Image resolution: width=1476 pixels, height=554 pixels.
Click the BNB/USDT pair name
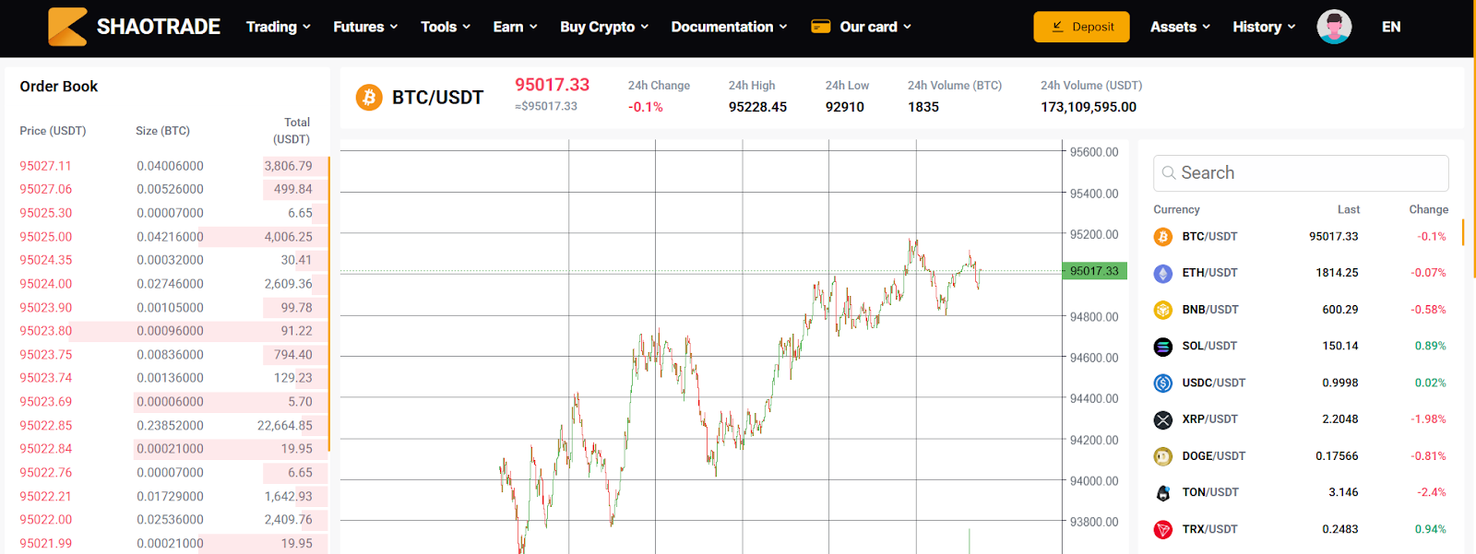tap(1210, 310)
